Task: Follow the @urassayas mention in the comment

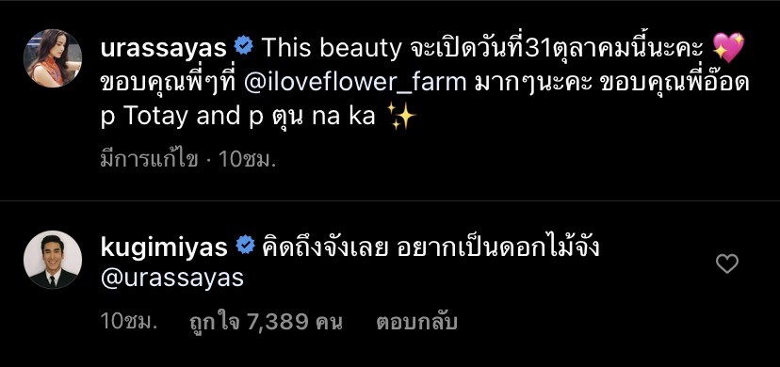Action: click(x=172, y=279)
